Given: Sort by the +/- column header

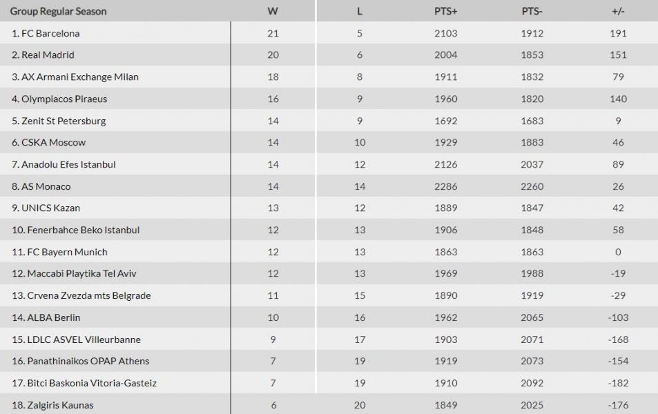Looking at the screenshot, I should coord(618,11).
